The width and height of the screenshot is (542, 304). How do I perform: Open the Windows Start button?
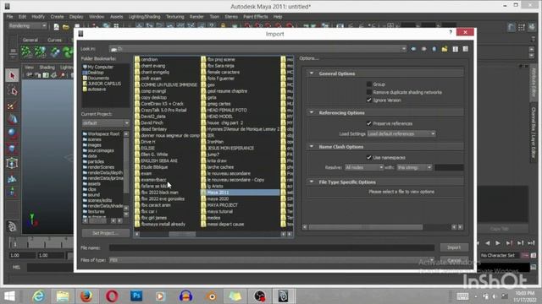click(x=9, y=296)
